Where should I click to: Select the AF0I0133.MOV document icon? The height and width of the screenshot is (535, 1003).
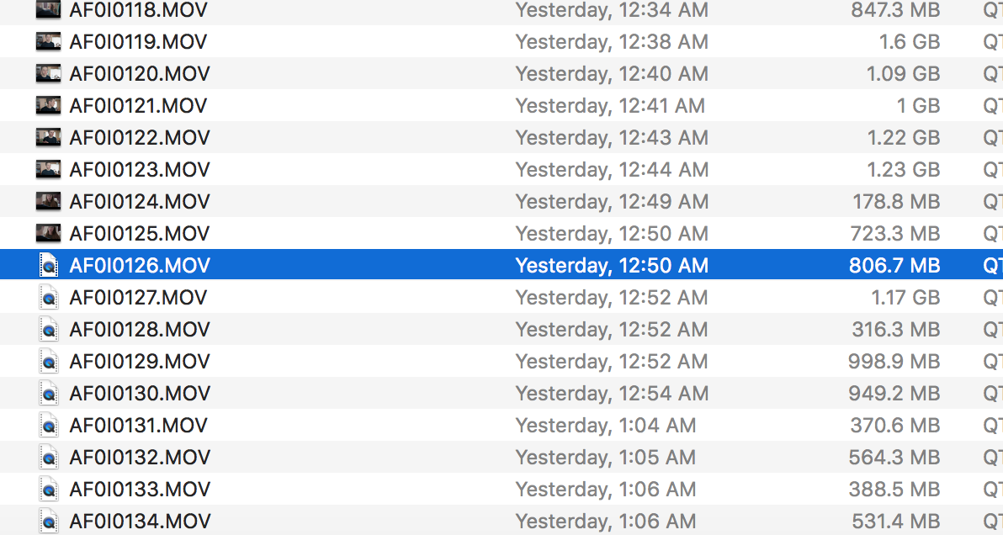[49, 489]
